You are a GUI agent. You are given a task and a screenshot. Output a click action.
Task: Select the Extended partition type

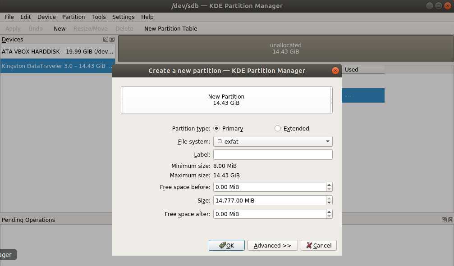[x=278, y=128]
